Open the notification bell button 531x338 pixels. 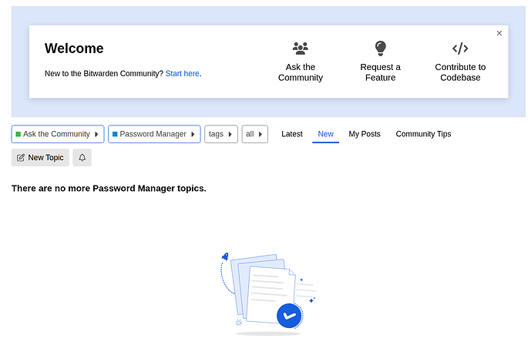[x=82, y=158]
